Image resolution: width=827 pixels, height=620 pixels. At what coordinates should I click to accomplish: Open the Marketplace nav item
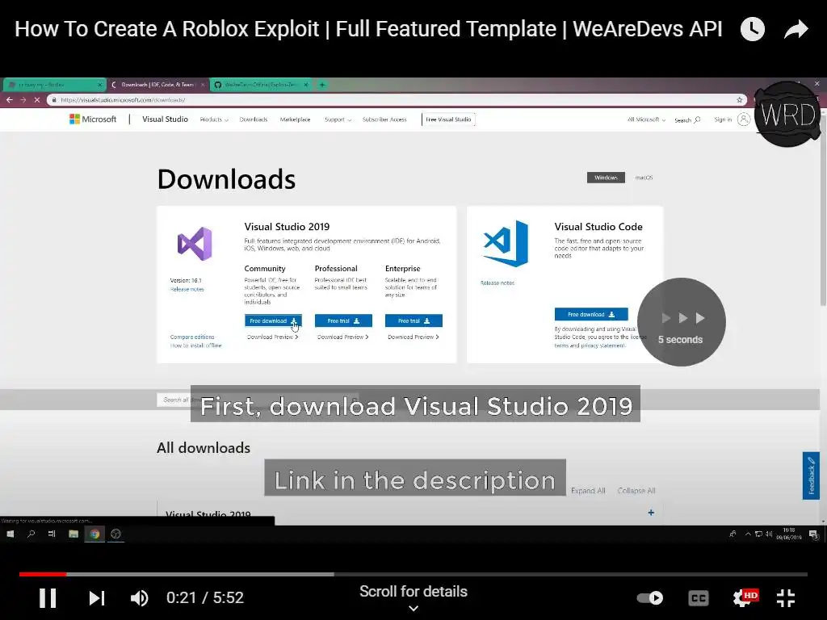click(x=295, y=119)
